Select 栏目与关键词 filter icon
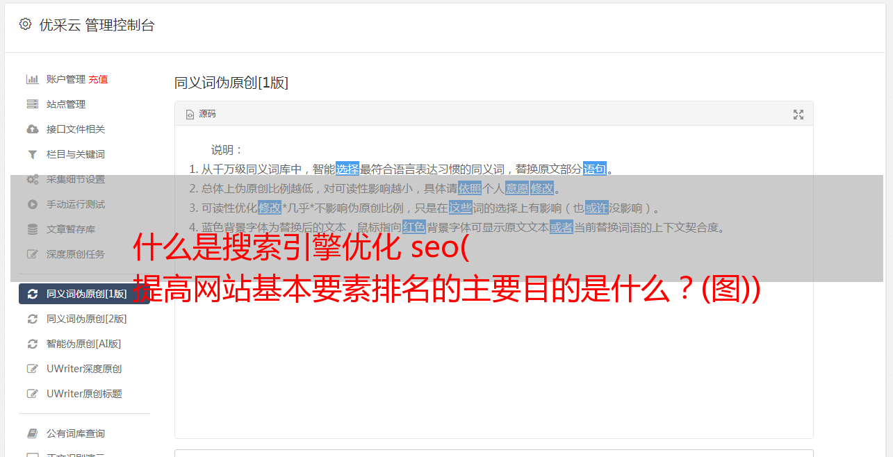The width and height of the screenshot is (893, 457). (x=32, y=154)
